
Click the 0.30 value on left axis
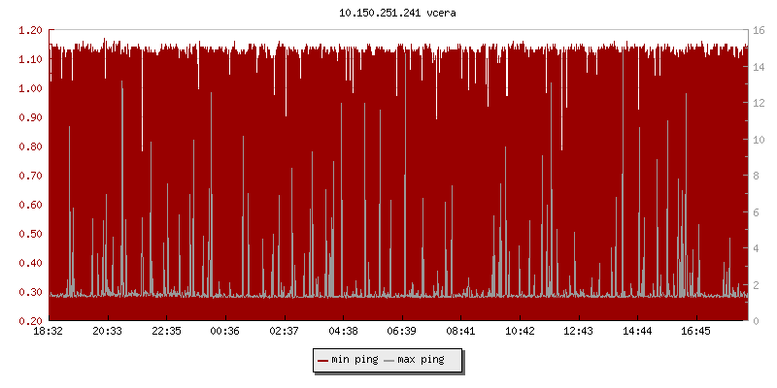30,292
